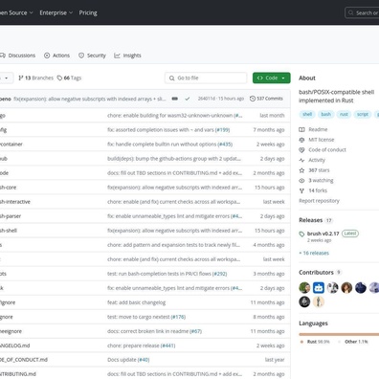Click the Insights graph icon
379x379 pixels.
(x=117, y=56)
